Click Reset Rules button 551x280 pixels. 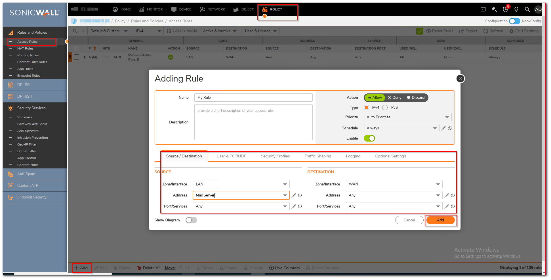pyautogui.click(x=440, y=31)
